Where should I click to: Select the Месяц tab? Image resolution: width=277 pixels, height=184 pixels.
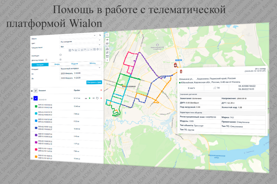pos(93,63)
